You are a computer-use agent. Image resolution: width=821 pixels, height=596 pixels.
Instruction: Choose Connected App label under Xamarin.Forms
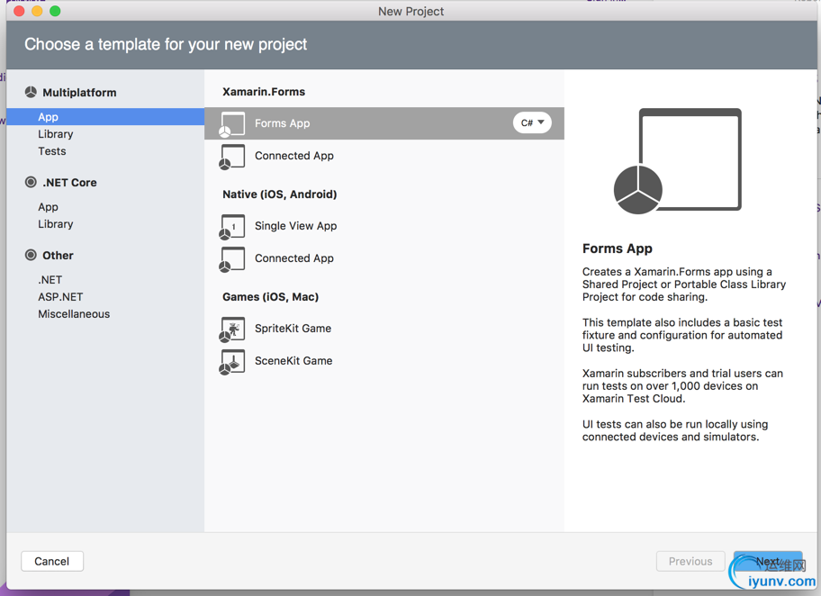tap(294, 156)
